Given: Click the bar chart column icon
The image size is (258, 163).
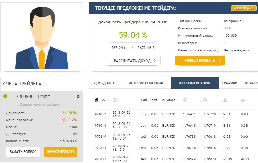Looking at the screenshot, I should [243, 100].
